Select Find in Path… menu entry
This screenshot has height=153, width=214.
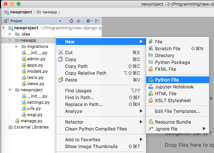(x=79, y=98)
